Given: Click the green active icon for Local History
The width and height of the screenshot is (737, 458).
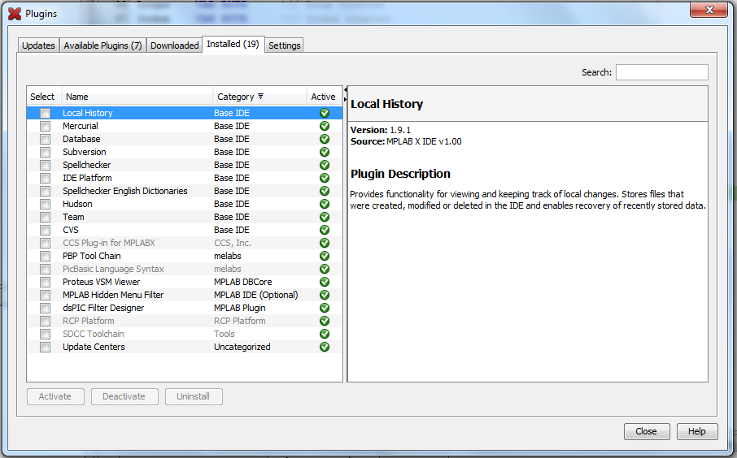Looking at the screenshot, I should tap(325, 113).
